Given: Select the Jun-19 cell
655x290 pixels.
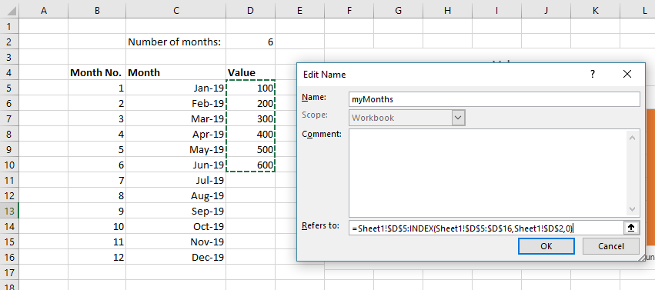Looking at the screenshot, I should [175, 165].
